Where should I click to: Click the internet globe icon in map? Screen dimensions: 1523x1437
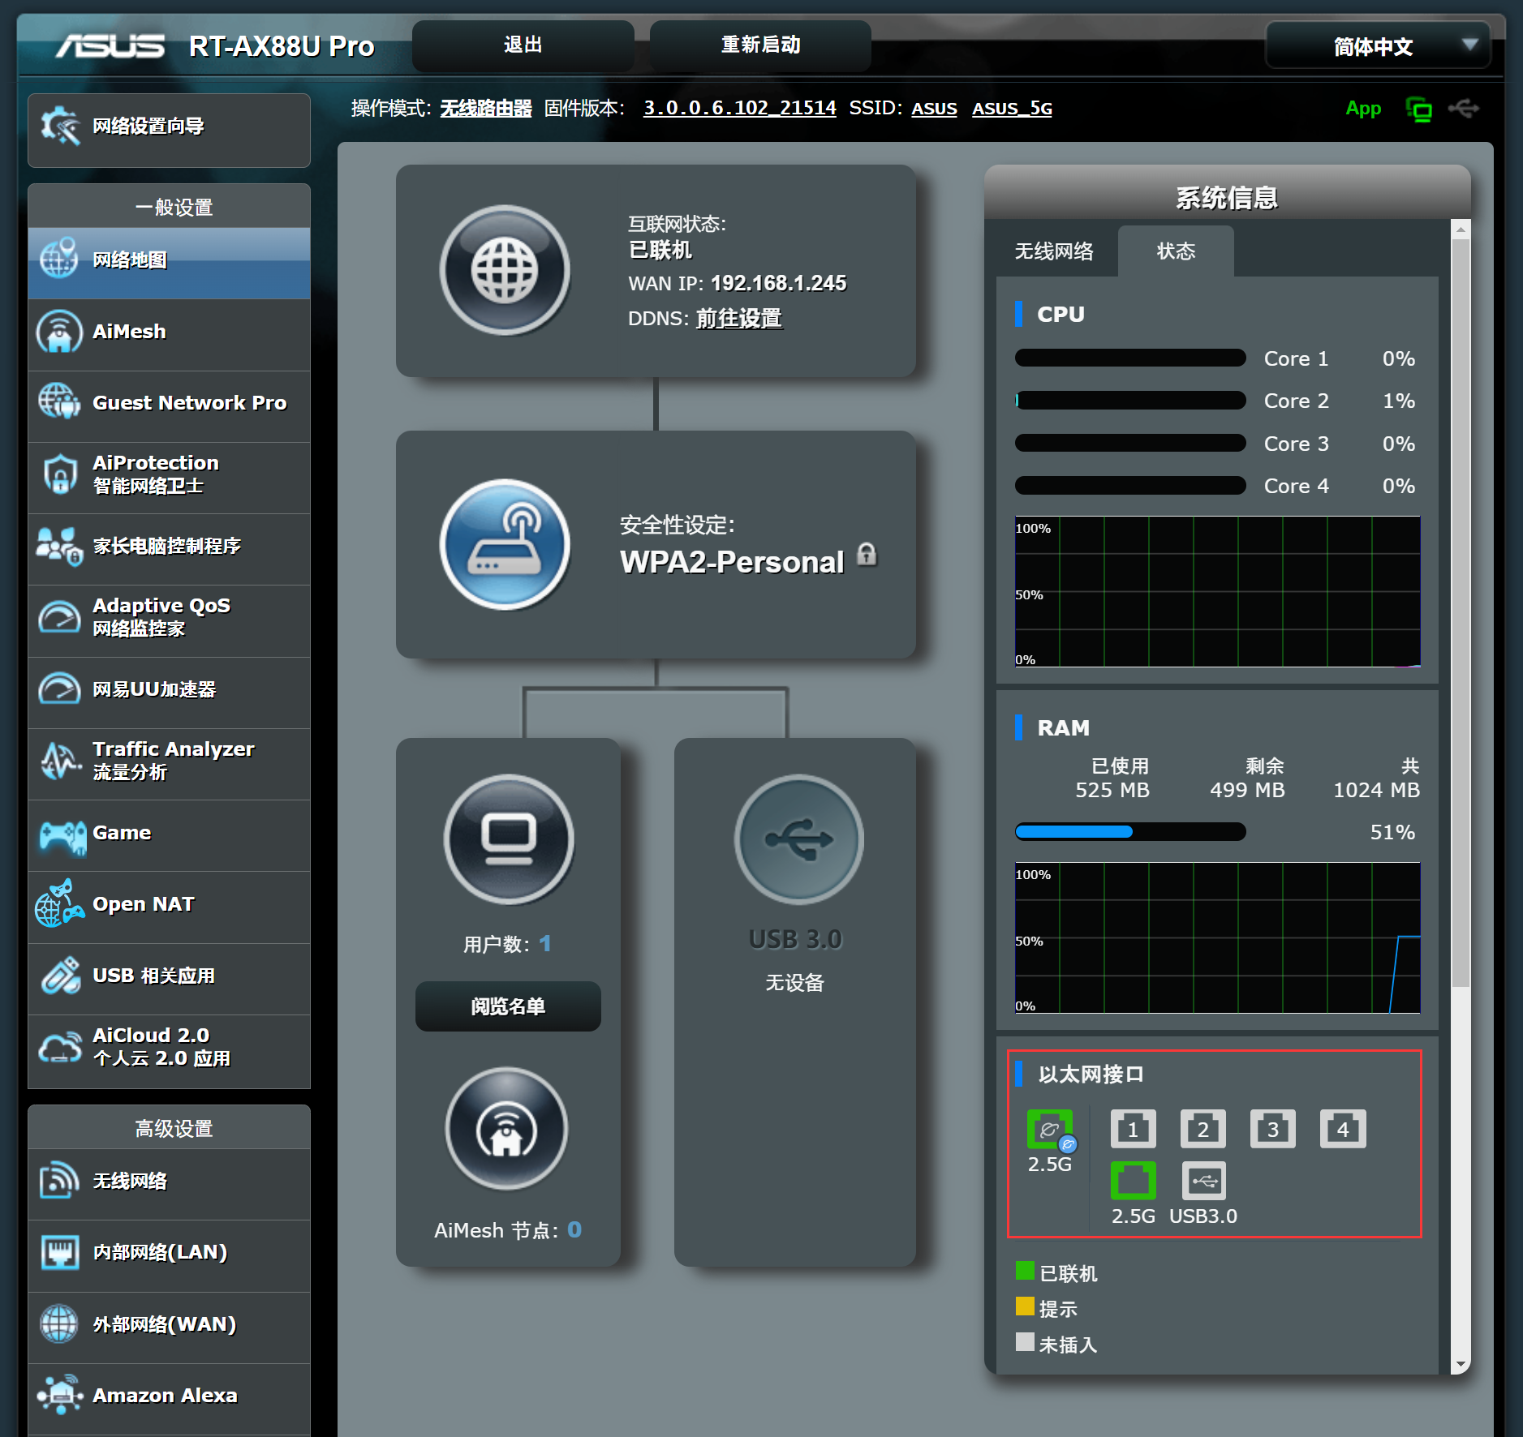(505, 270)
